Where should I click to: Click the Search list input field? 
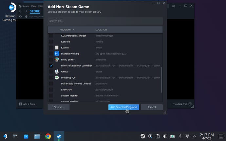coord(105,21)
